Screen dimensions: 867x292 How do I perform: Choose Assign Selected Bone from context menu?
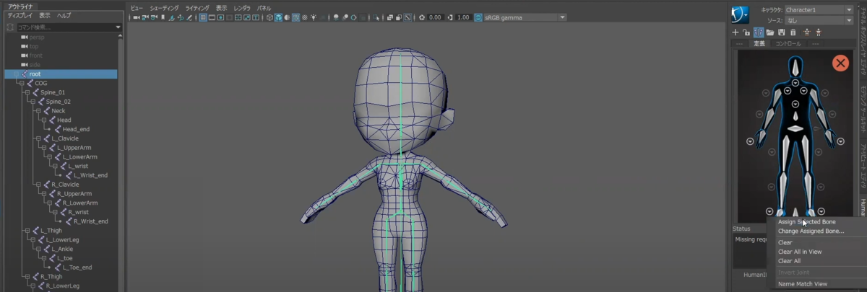tap(806, 222)
